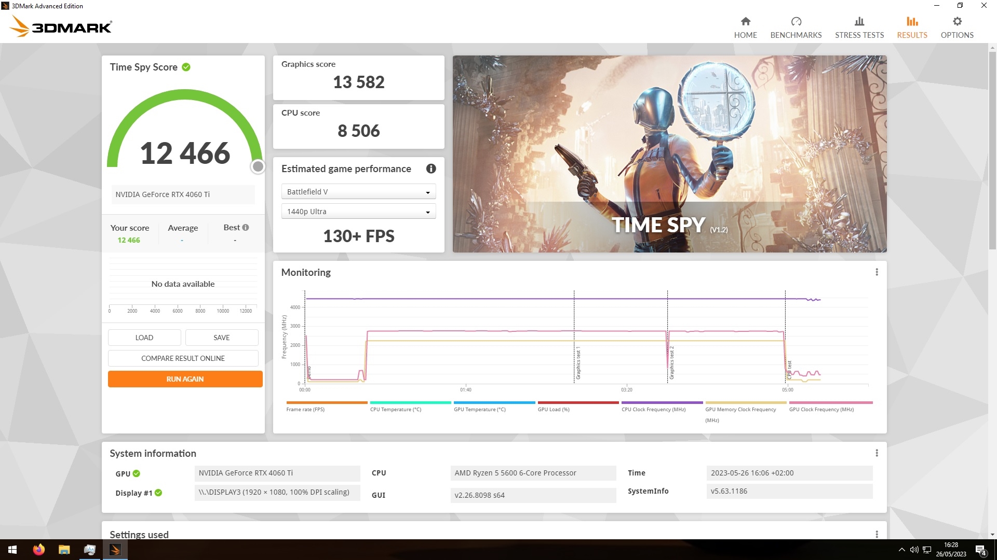This screenshot has height=560, width=997.
Task: Click the volume tray icon
Action: 914,550
